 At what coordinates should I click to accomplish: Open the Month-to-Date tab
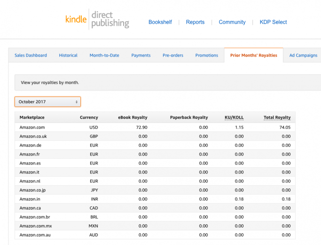104,55
